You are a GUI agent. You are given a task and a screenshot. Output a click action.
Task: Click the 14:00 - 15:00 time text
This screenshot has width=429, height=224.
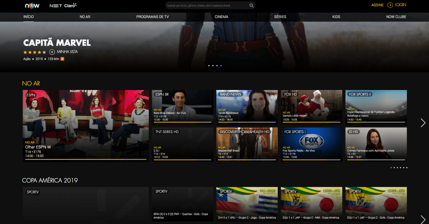coord(34,156)
